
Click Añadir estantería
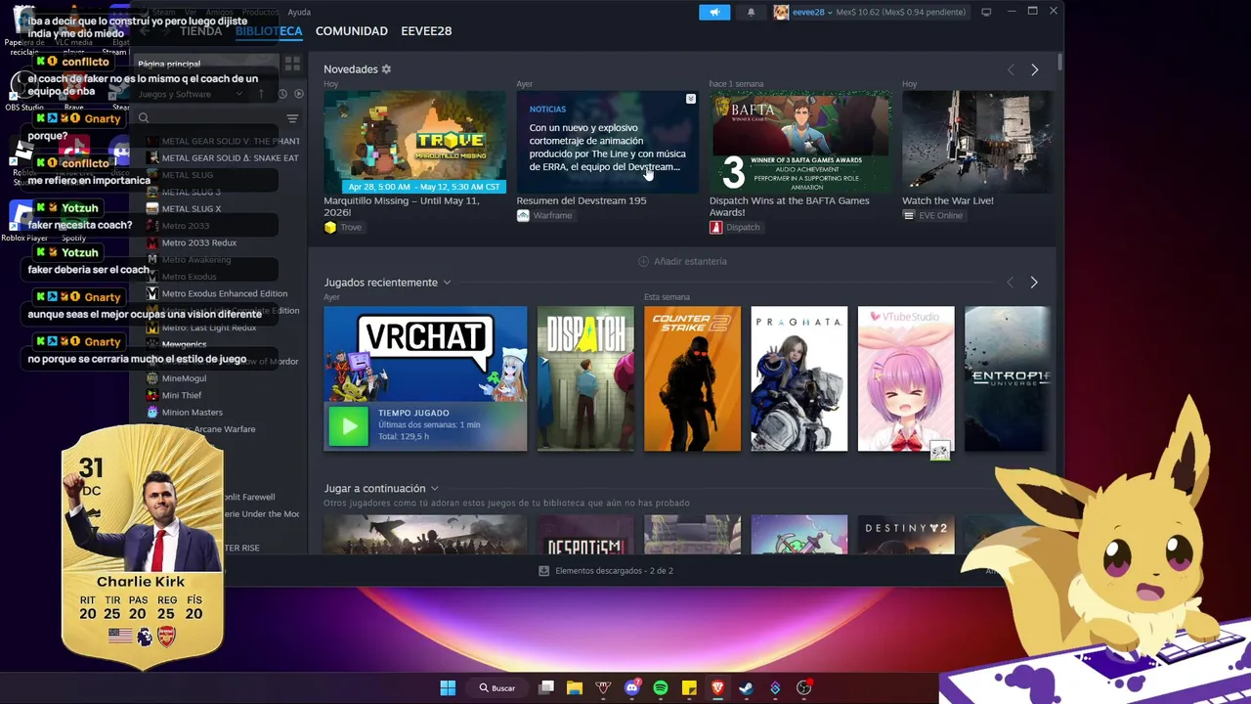point(682,261)
